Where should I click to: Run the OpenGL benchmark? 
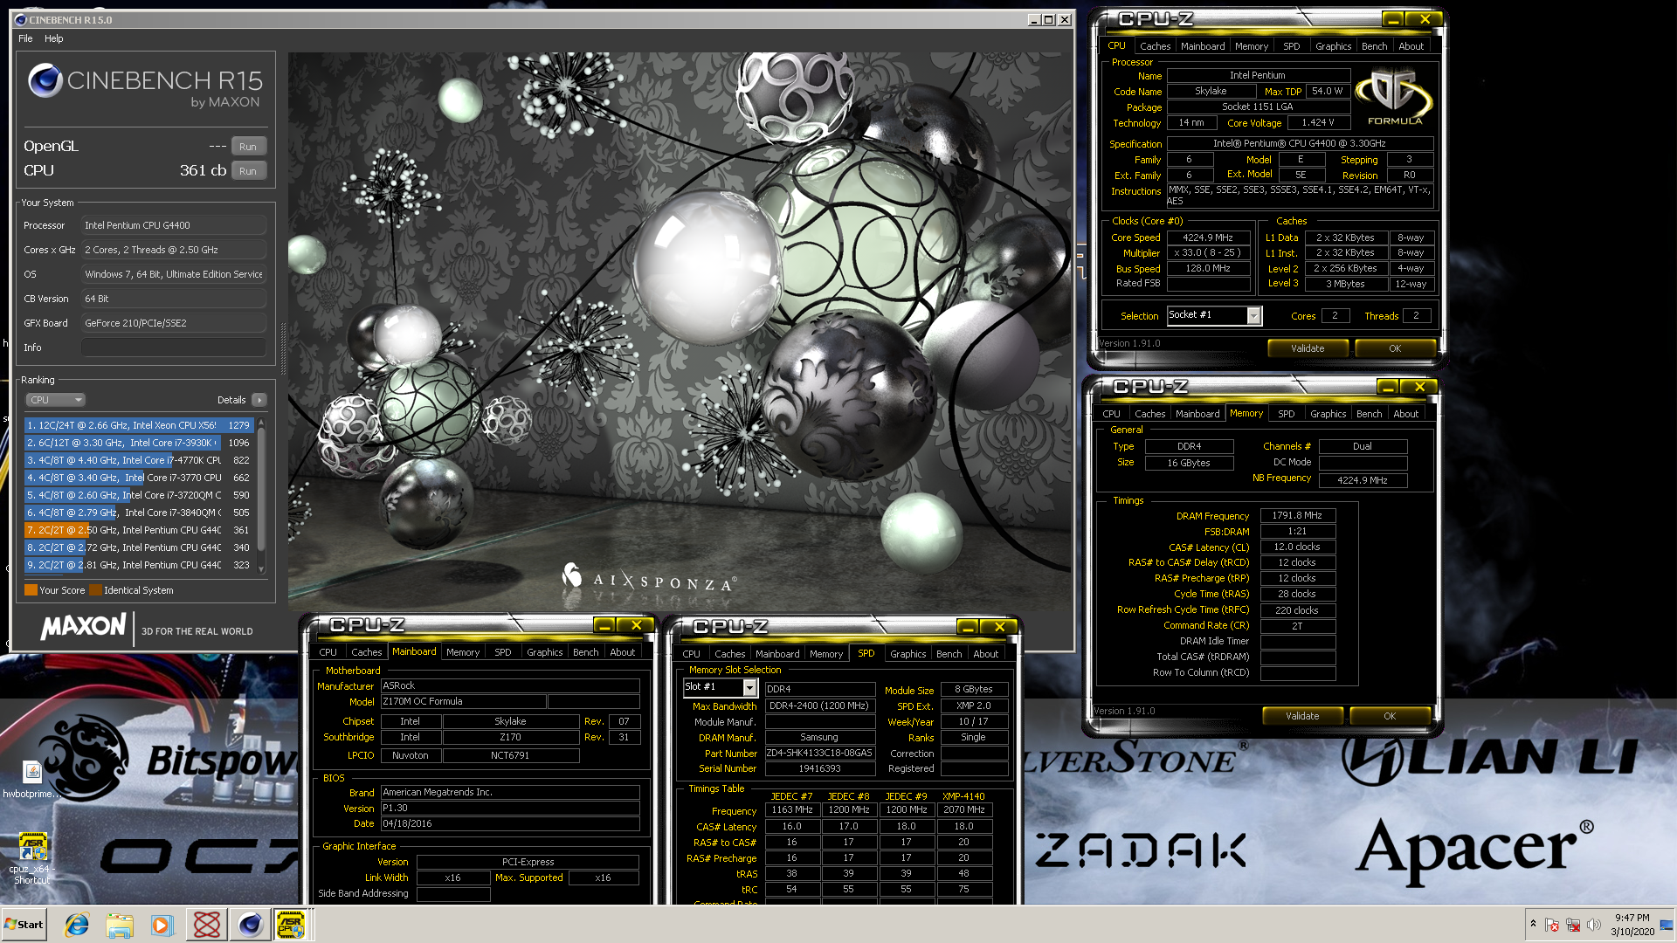tap(248, 147)
